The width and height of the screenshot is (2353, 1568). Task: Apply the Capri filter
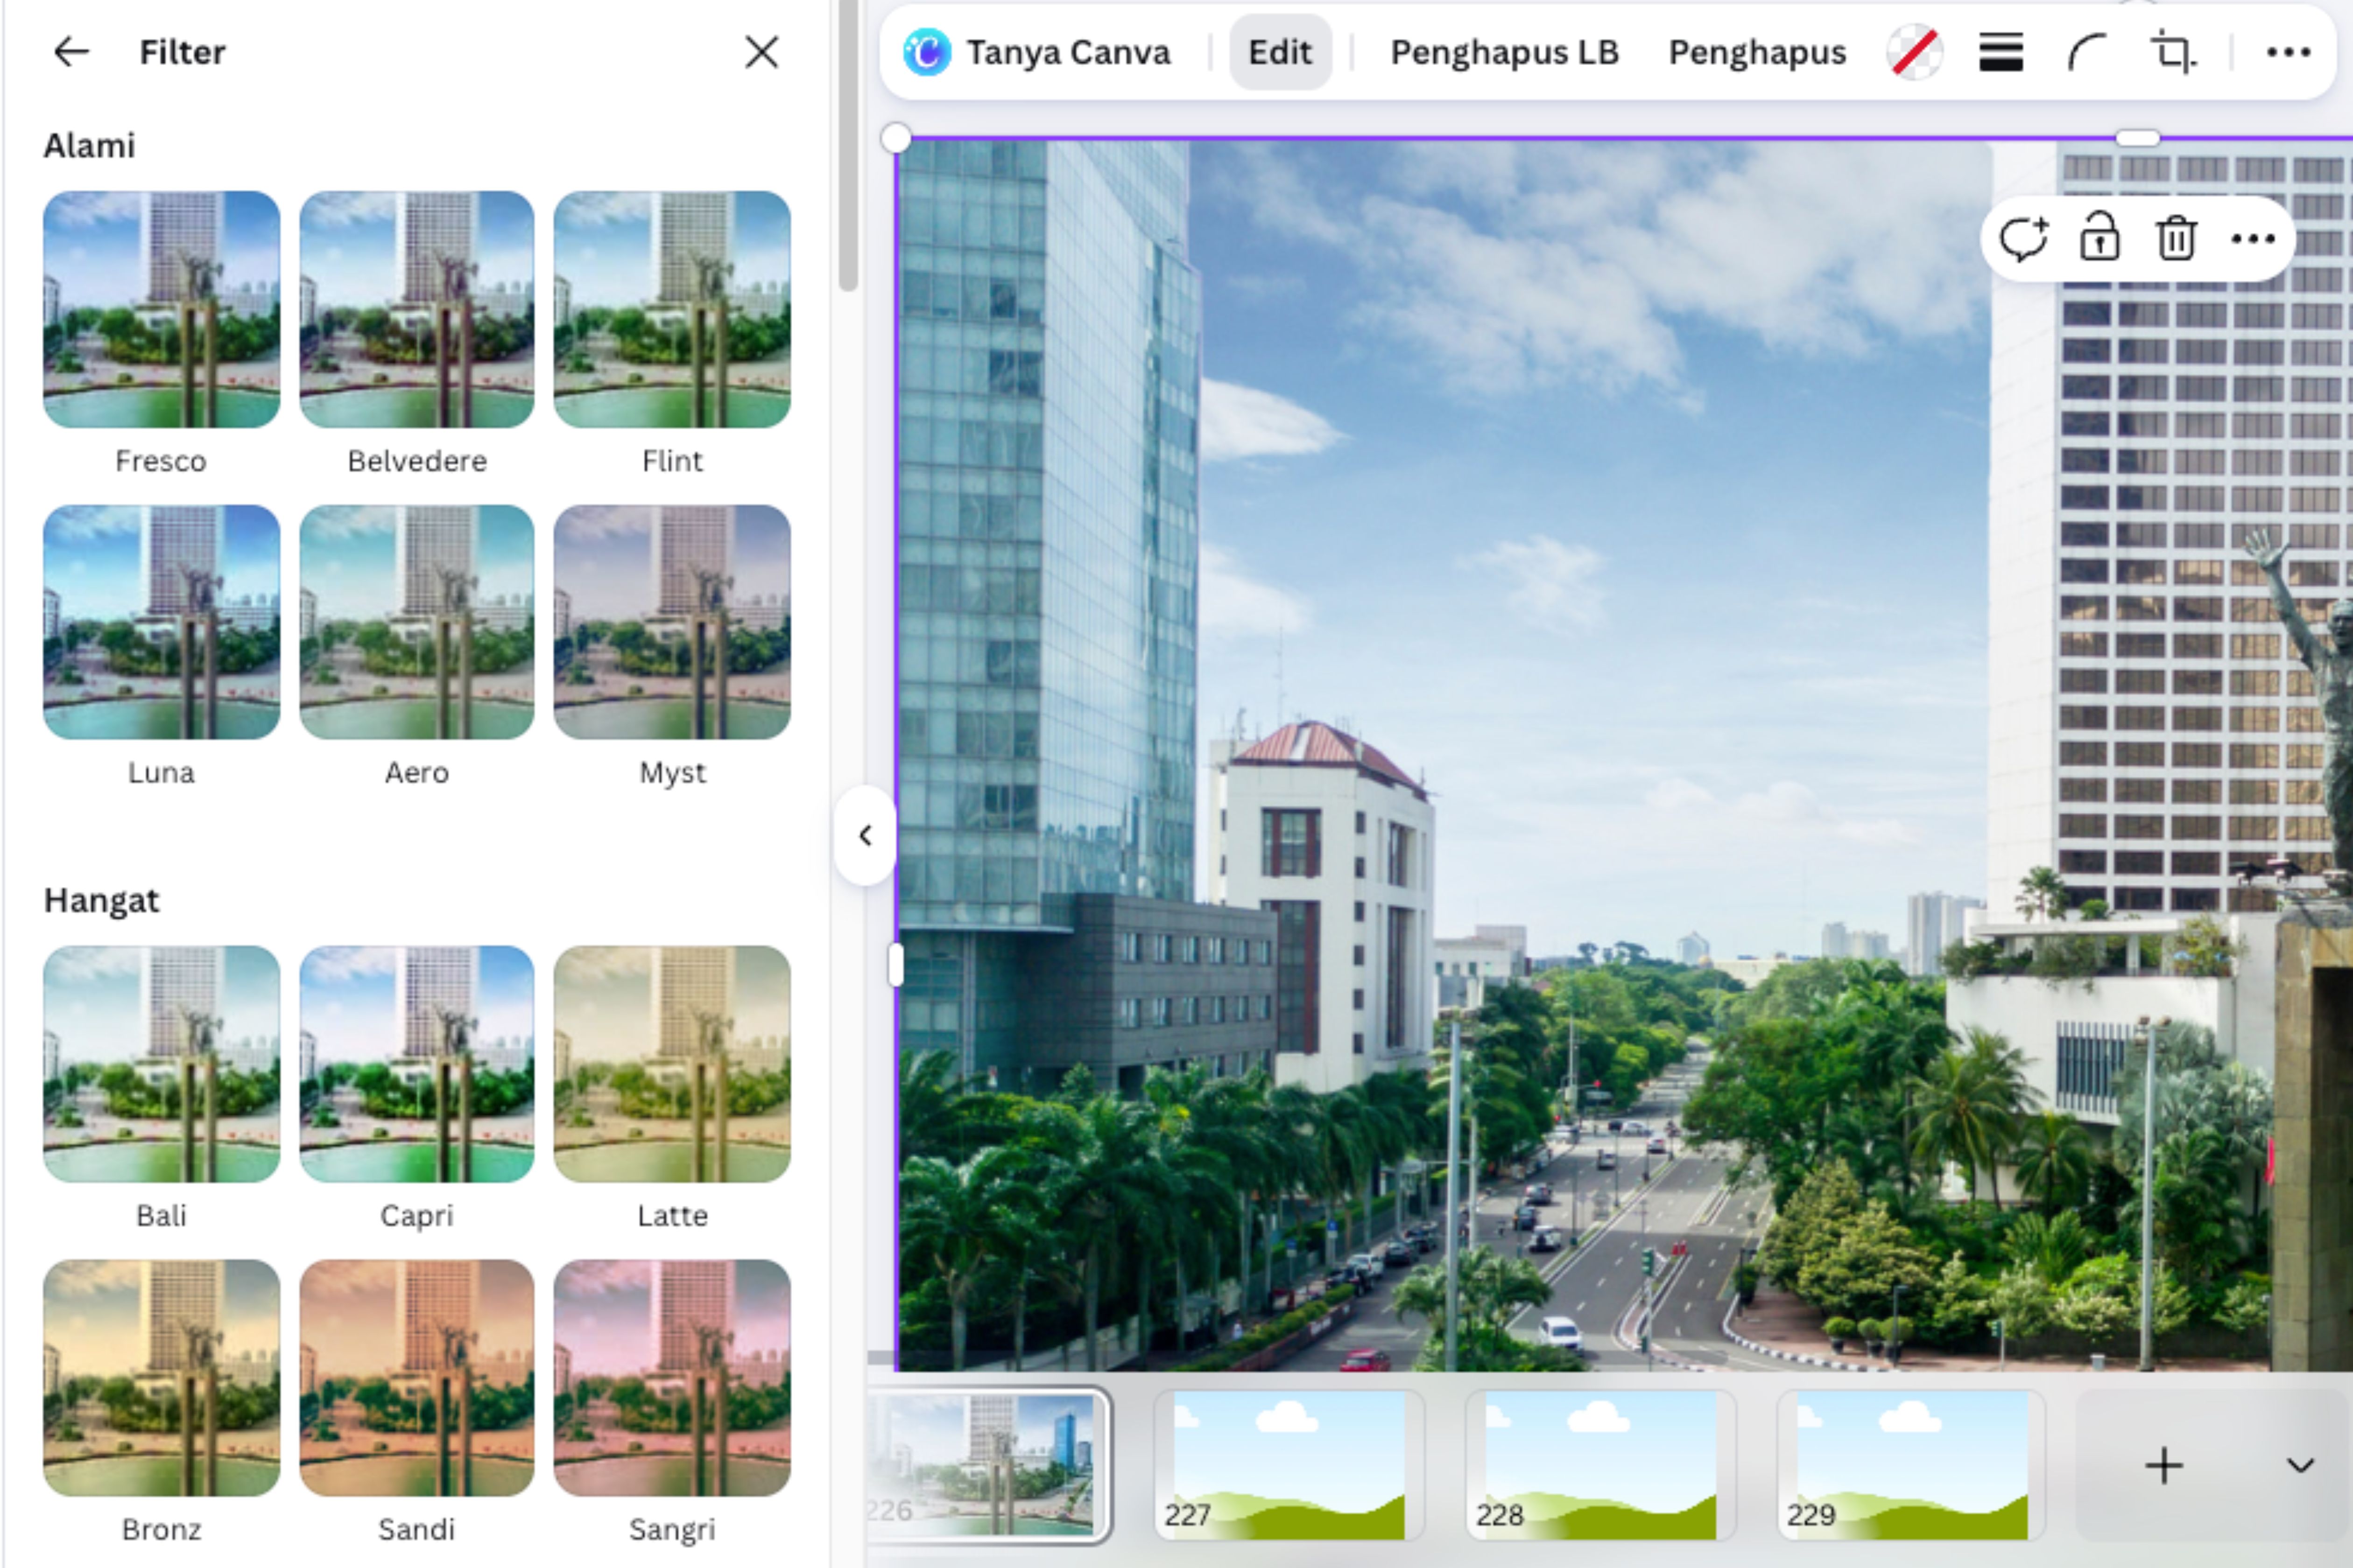click(x=416, y=1064)
